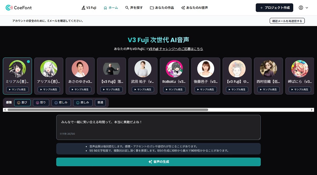
Task: Toggle the 喜び emotion option
Action: tap(22, 103)
